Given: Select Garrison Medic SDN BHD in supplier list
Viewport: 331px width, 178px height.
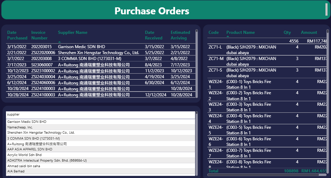Looking at the screenshot, I should coord(101,121).
